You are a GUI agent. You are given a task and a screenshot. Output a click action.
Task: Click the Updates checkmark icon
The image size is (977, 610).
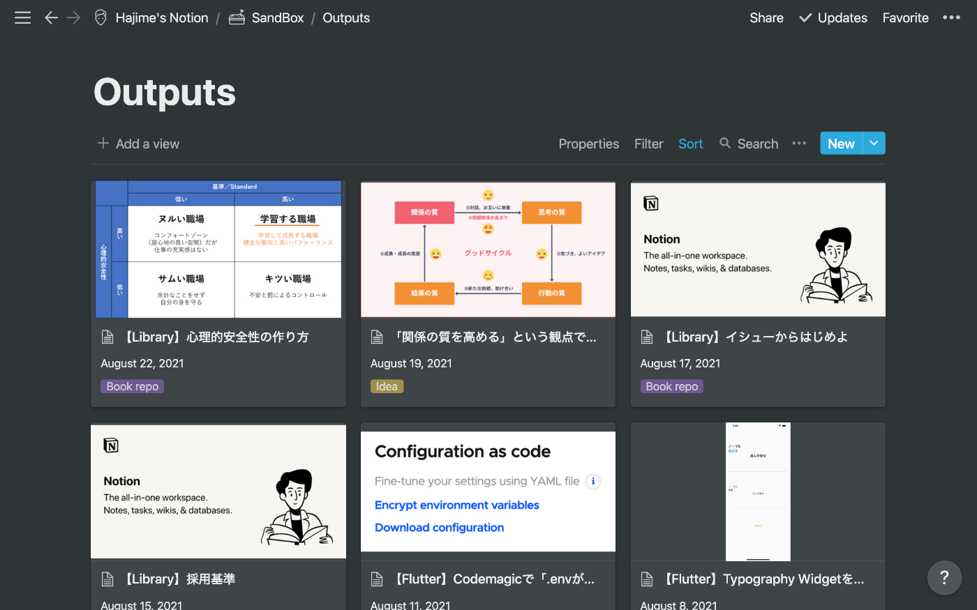click(805, 18)
